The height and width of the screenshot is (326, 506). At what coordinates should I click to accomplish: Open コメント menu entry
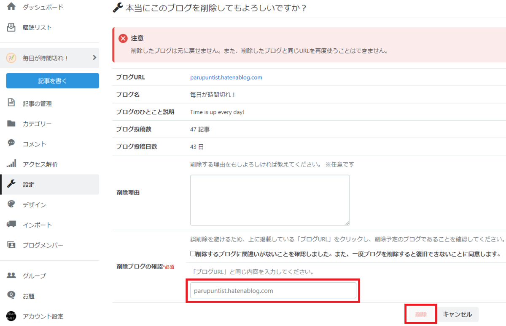coord(35,144)
